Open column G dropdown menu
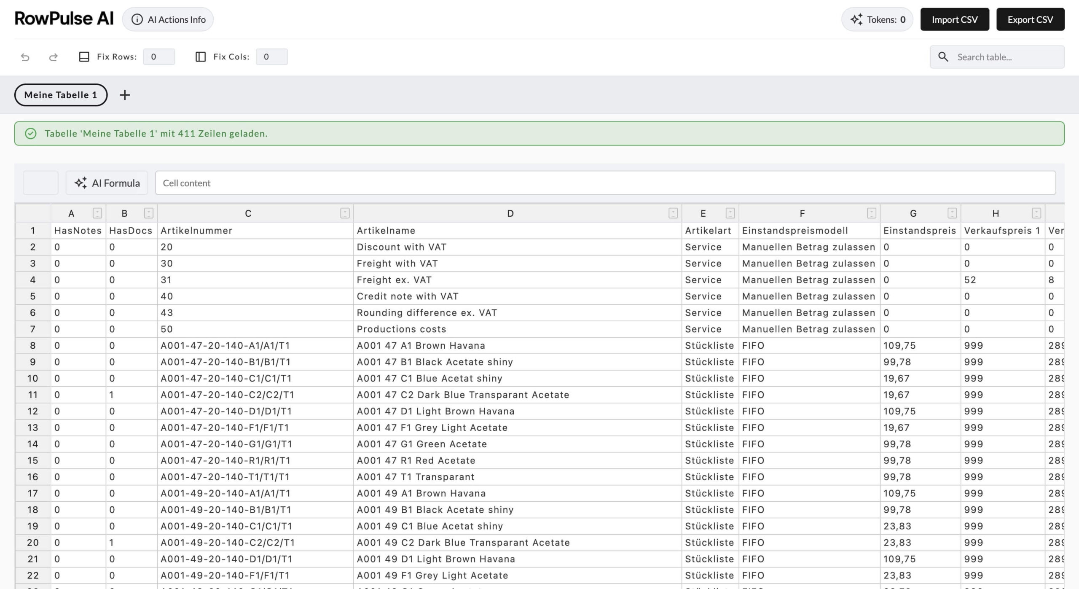Image resolution: width=1079 pixels, height=589 pixels. (x=952, y=213)
